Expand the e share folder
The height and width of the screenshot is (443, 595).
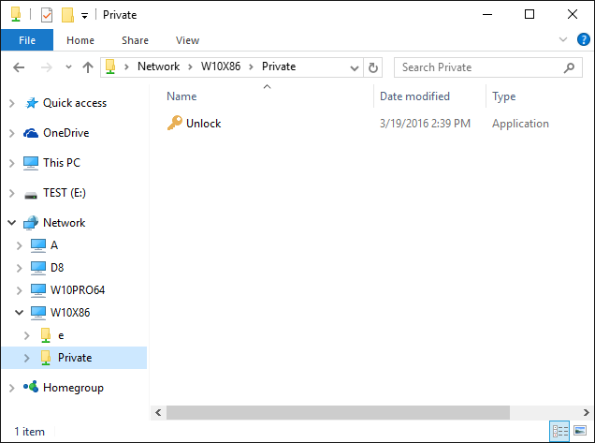26,335
